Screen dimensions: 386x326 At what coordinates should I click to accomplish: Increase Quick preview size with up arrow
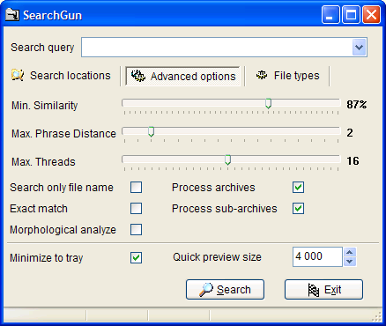350,253
